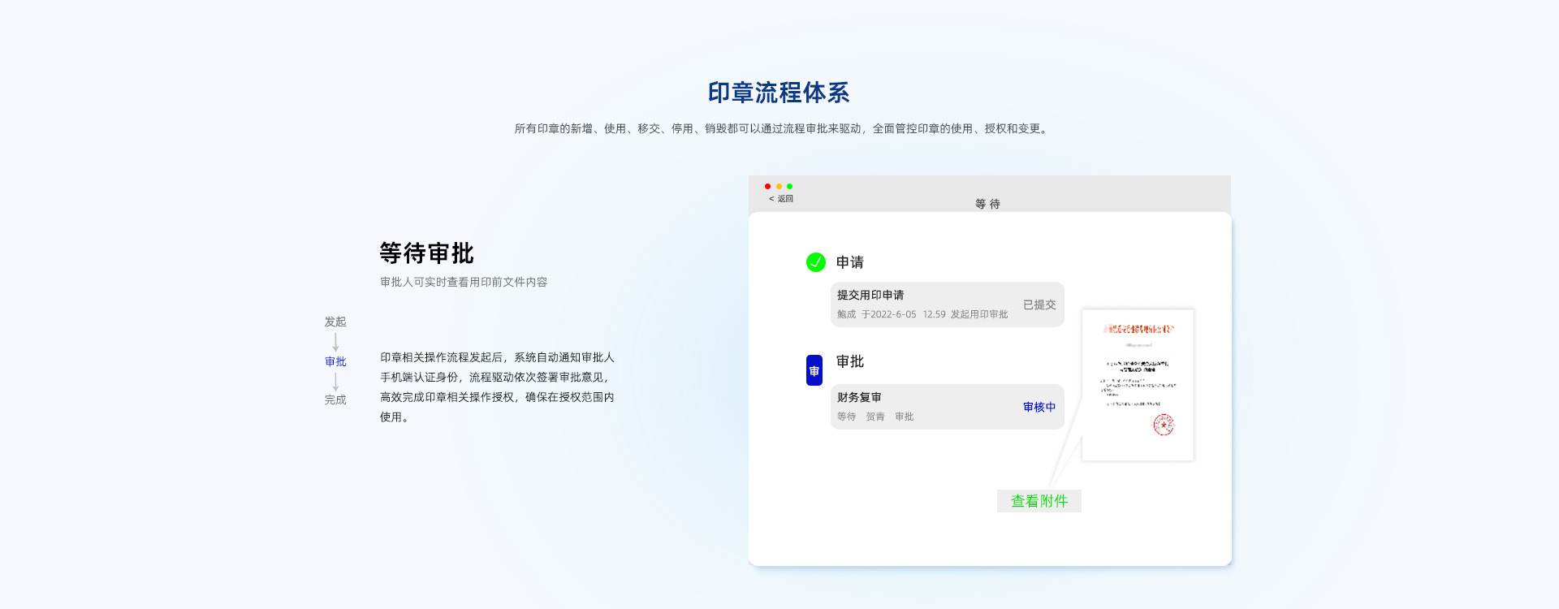Click the 审核中 status label
The height and width of the screenshot is (609, 1559).
pos(1039,407)
